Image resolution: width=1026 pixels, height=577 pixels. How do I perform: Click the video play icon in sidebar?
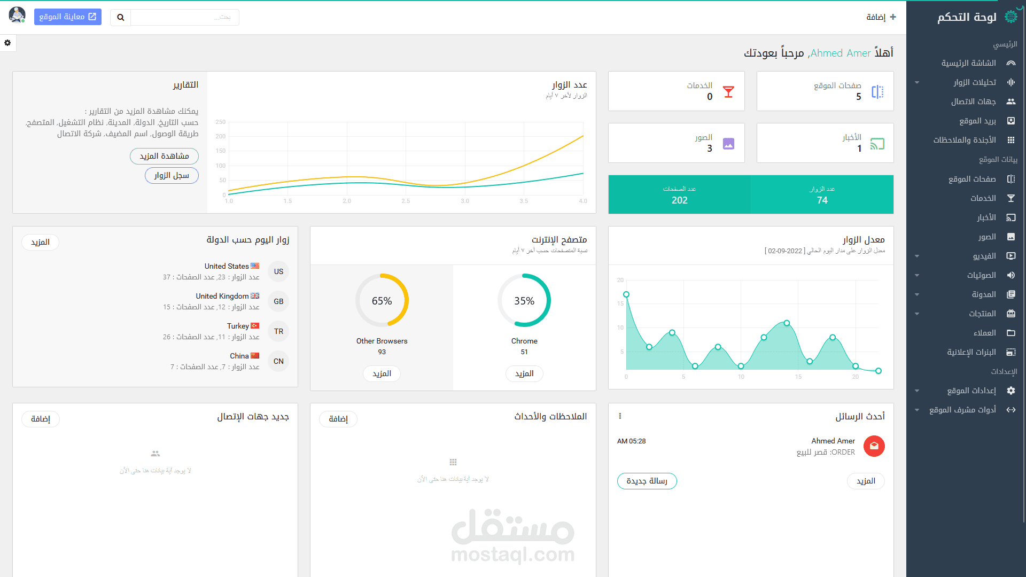point(1011,256)
